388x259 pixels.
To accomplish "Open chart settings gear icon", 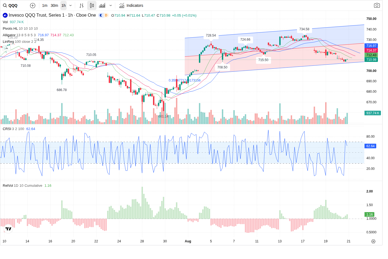I will (373, 241).
